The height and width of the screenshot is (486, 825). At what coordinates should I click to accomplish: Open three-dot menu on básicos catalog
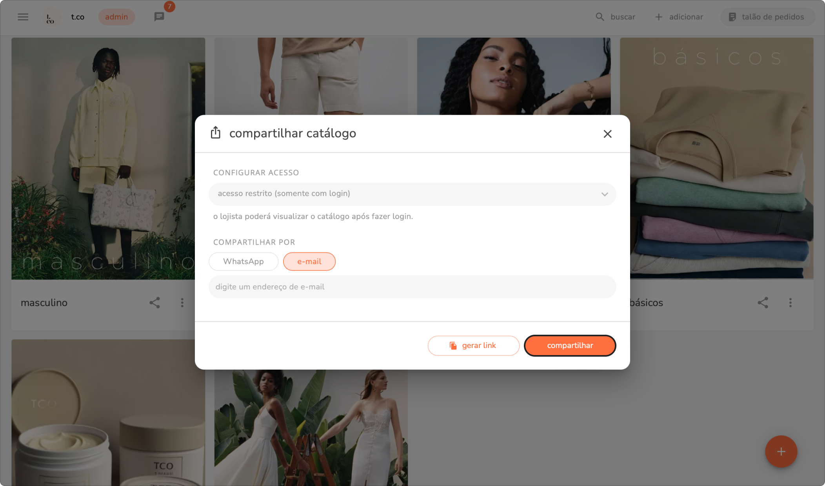click(790, 303)
